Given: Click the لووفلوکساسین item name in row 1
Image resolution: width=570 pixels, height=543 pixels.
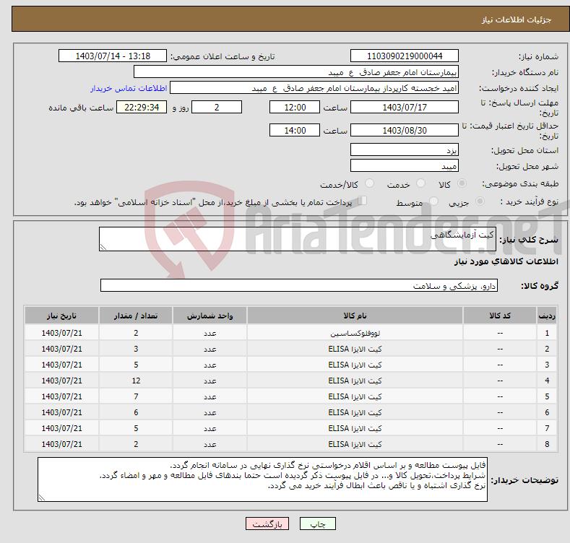Looking at the screenshot, I should point(355,333).
